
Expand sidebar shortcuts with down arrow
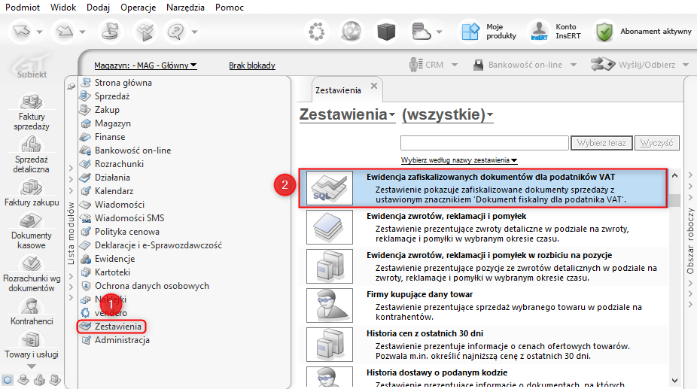pyautogui.click(x=31, y=366)
